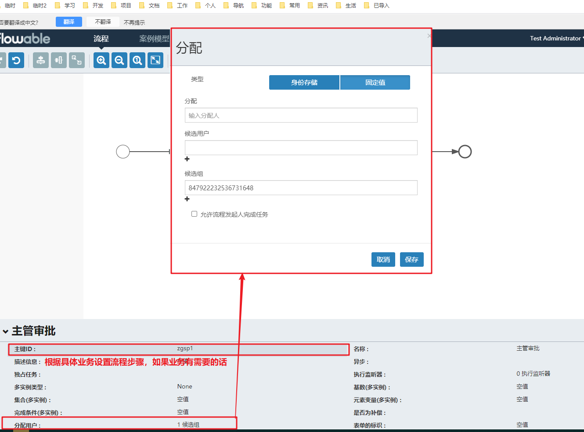
Task: Click the undo arrow toolbar icon
Action: coord(16,60)
